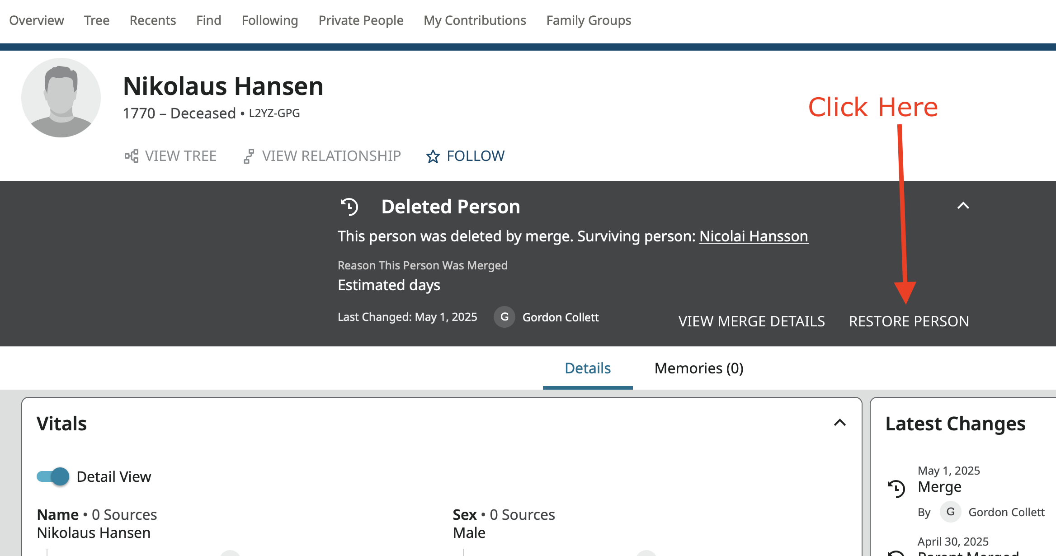The height and width of the screenshot is (556, 1056).
Task: Open the Family Groups menu item
Action: 588,20
